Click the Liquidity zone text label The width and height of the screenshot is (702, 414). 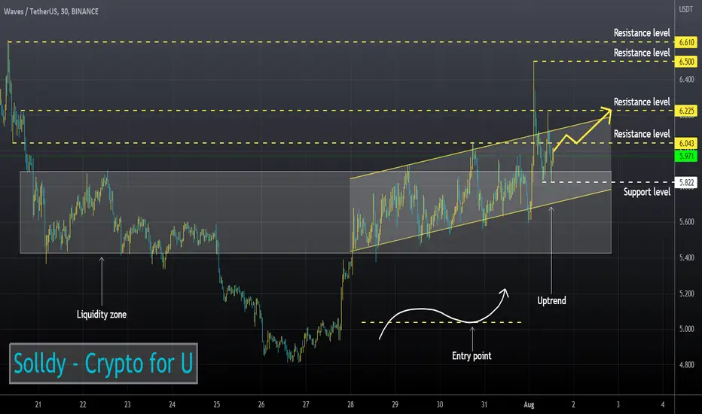coord(102,315)
